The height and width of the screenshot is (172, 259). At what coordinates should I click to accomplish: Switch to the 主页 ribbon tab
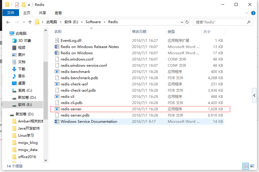(26, 13)
